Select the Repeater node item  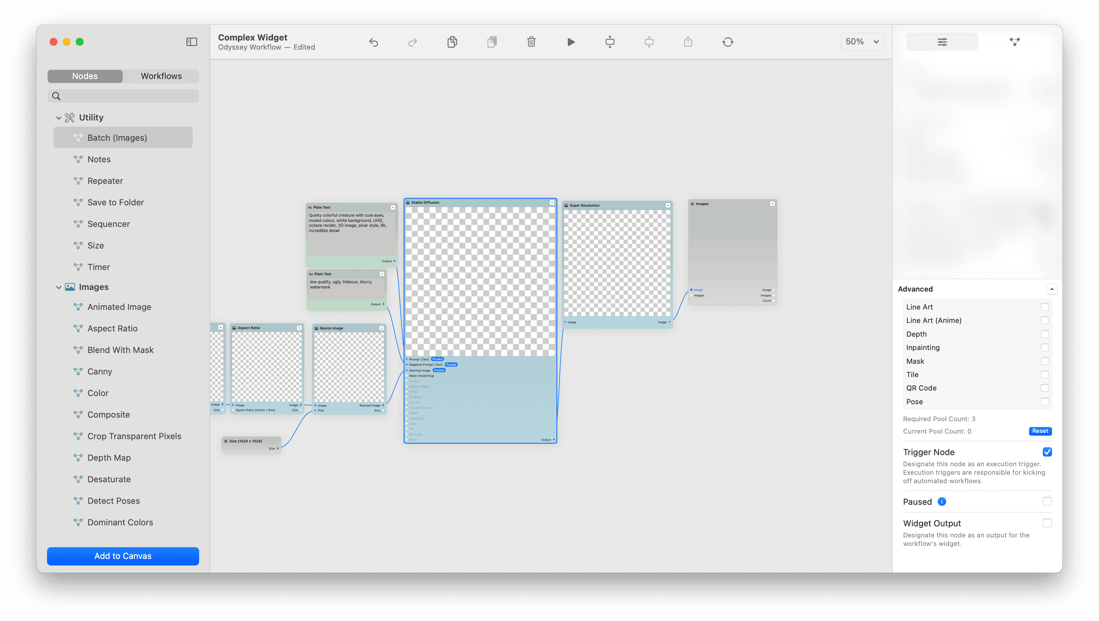pyautogui.click(x=123, y=181)
